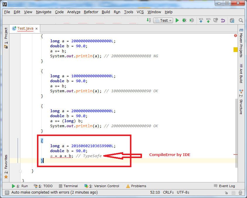Start debugging with the Debug icon
Viewport: 247px width, 198px height.
pyautogui.click(x=185, y=20)
